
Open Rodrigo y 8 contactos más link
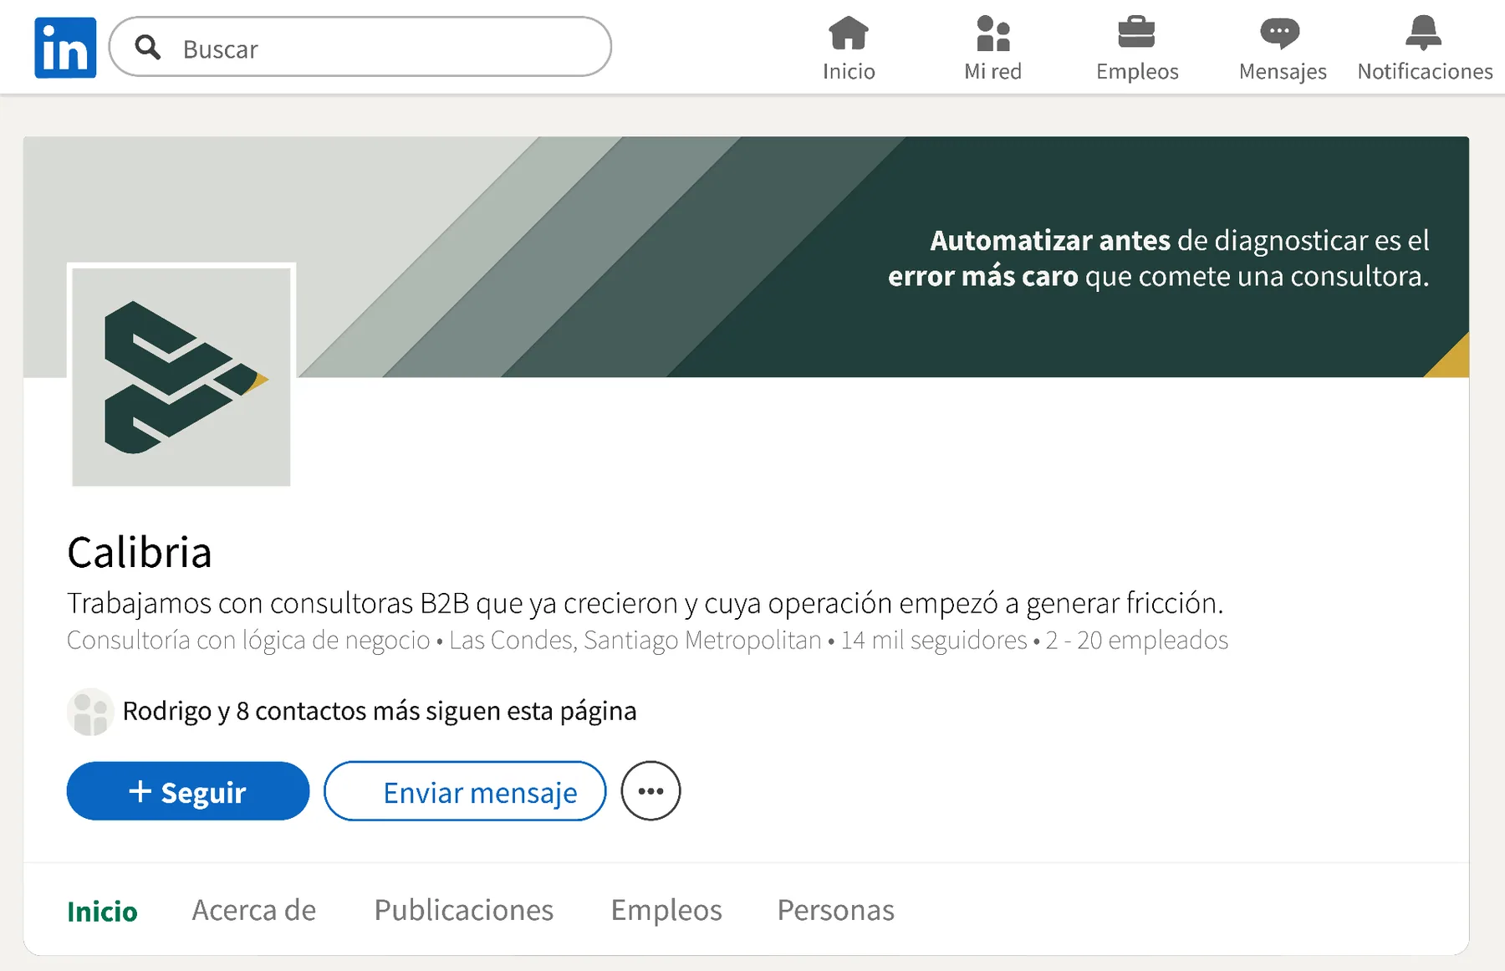380,711
